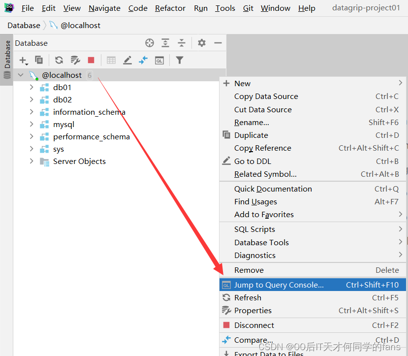Open Diagnostics submenu
The width and height of the screenshot is (408, 356).
[x=313, y=255]
